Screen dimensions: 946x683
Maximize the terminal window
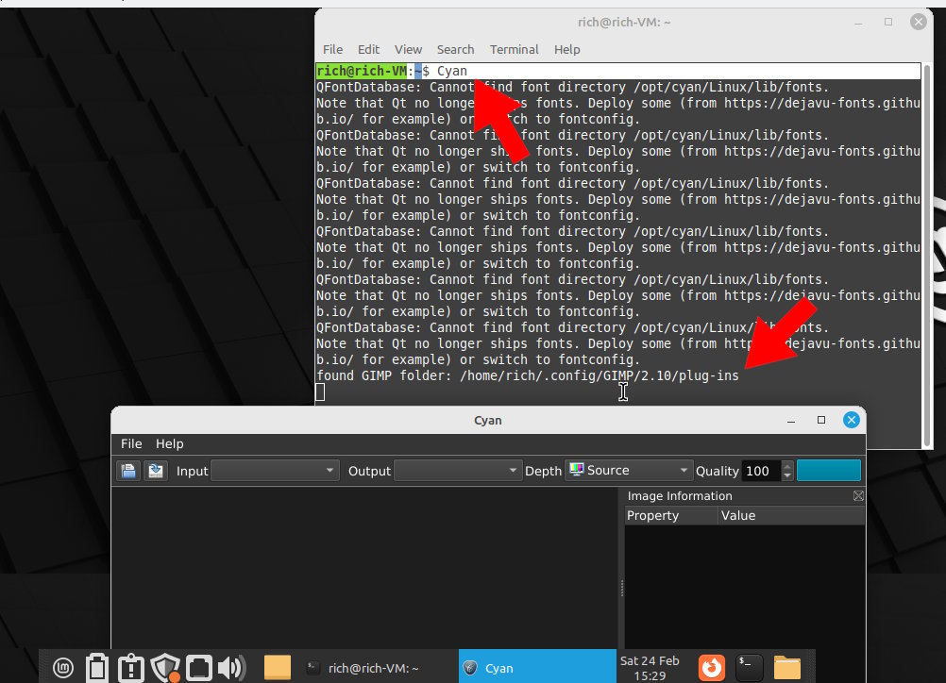(x=888, y=23)
